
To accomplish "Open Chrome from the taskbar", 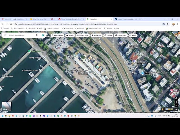I will [6, 116].
